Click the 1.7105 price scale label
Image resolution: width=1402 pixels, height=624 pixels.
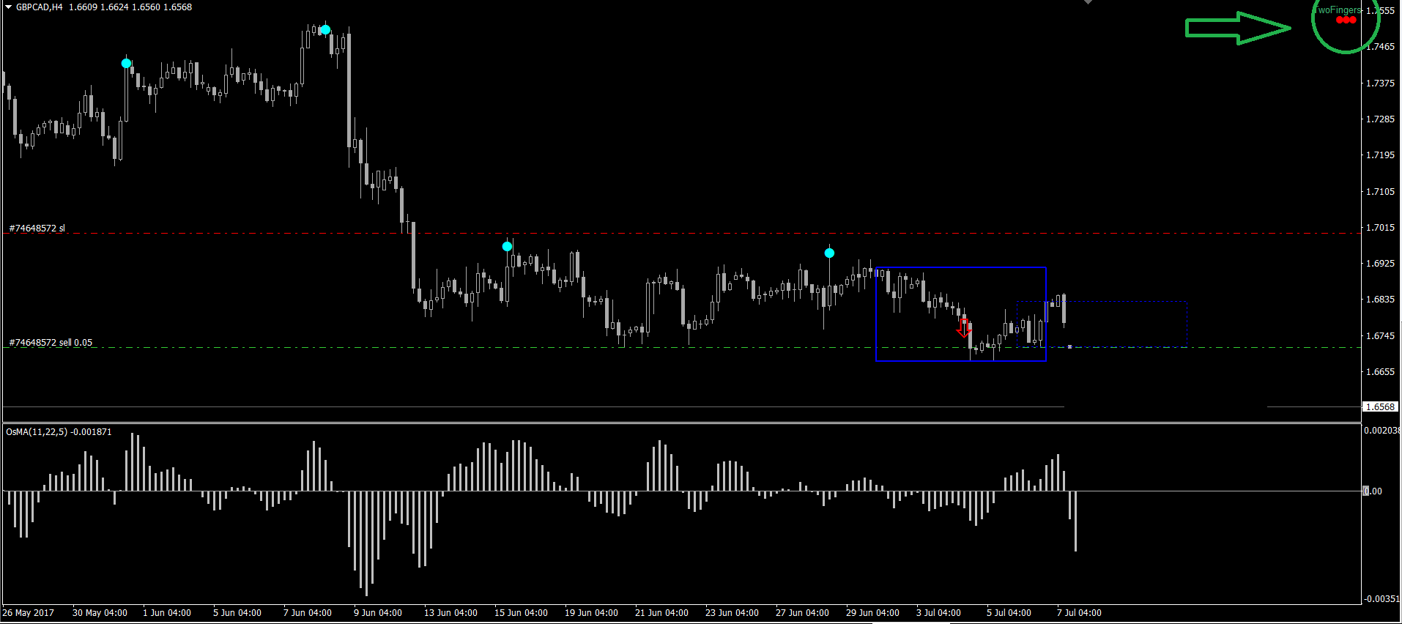(x=1380, y=192)
